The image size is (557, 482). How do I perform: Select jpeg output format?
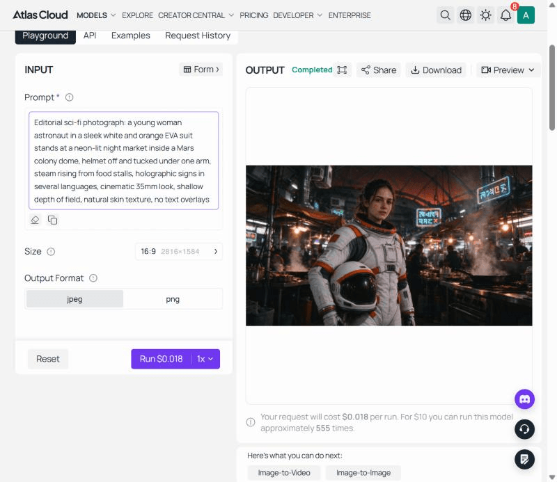coord(74,299)
